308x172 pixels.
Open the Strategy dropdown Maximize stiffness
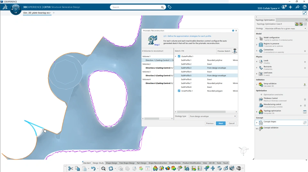[x=286, y=28]
